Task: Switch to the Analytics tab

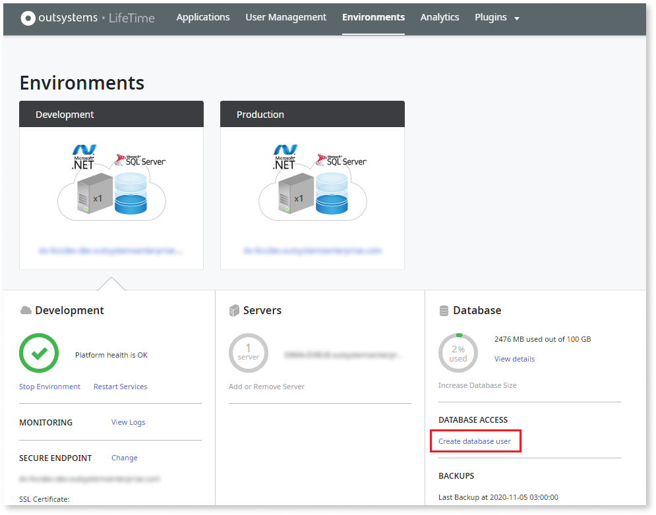Action: click(x=439, y=17)
